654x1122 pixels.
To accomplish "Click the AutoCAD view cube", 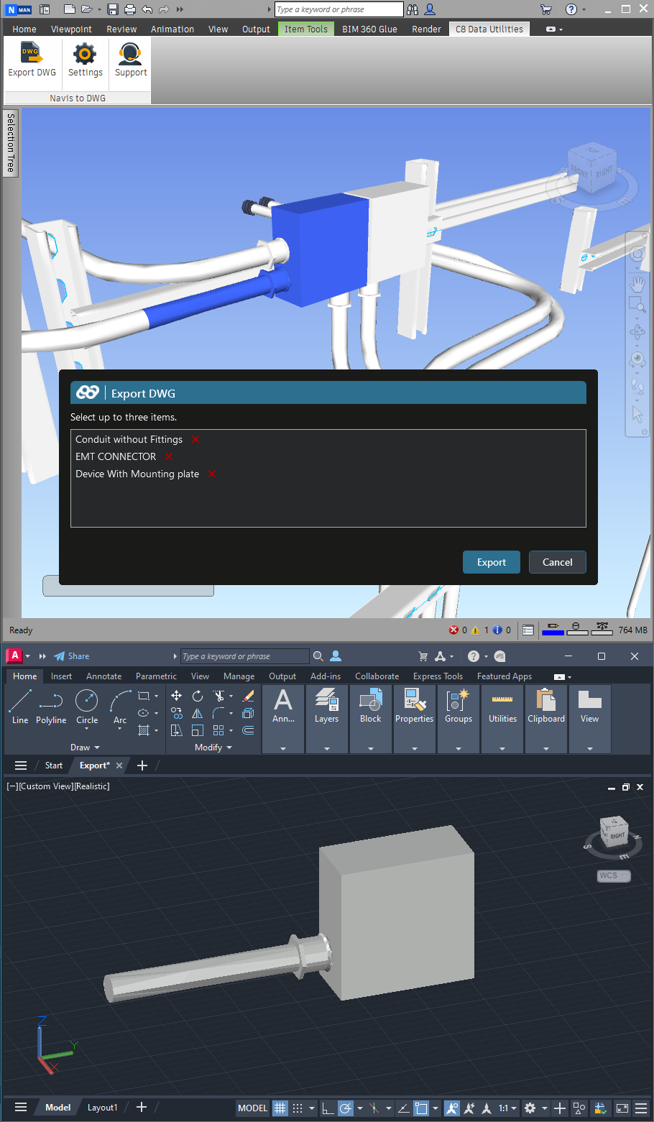I will tap(614, 834).
